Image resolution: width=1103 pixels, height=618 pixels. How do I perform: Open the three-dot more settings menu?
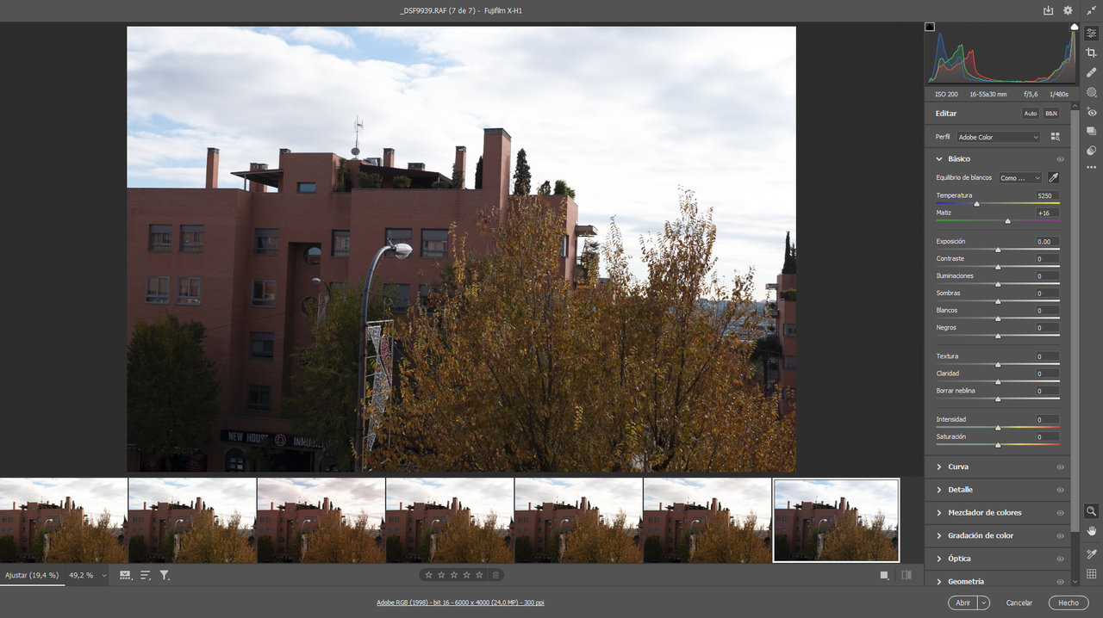[x=1091, y=167]
